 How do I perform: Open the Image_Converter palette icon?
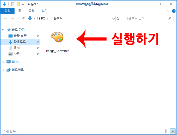(x=57, y=37)
